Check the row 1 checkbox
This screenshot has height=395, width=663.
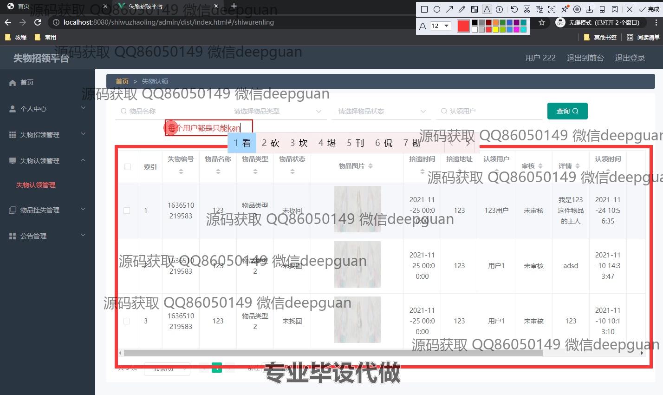click(127, 210)
